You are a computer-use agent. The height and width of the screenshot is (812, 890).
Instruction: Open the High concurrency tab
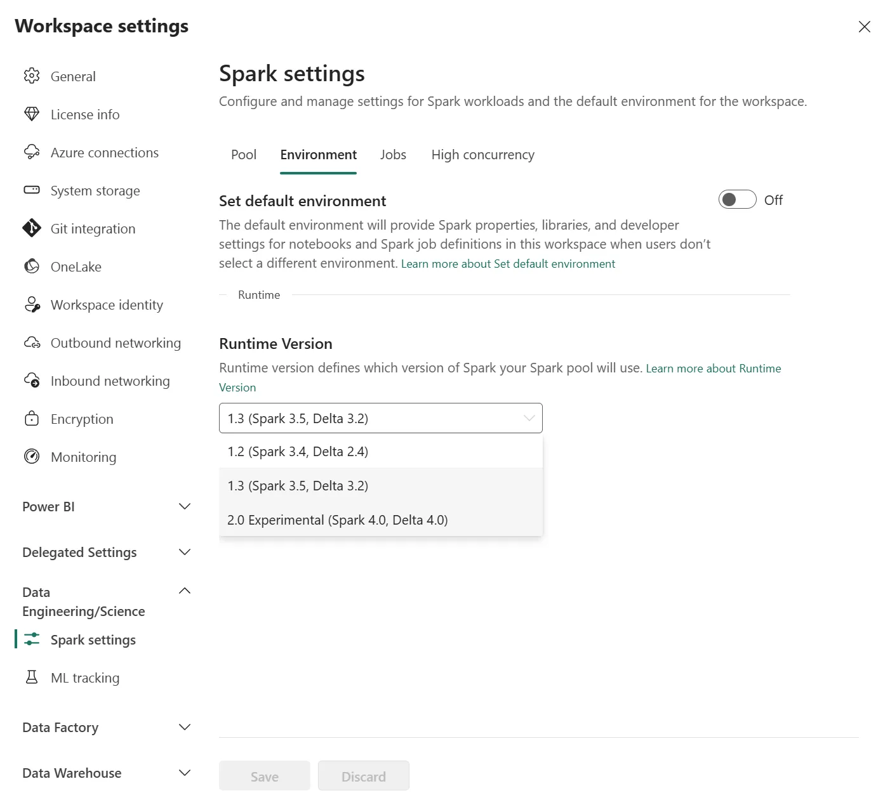(482, 155)
